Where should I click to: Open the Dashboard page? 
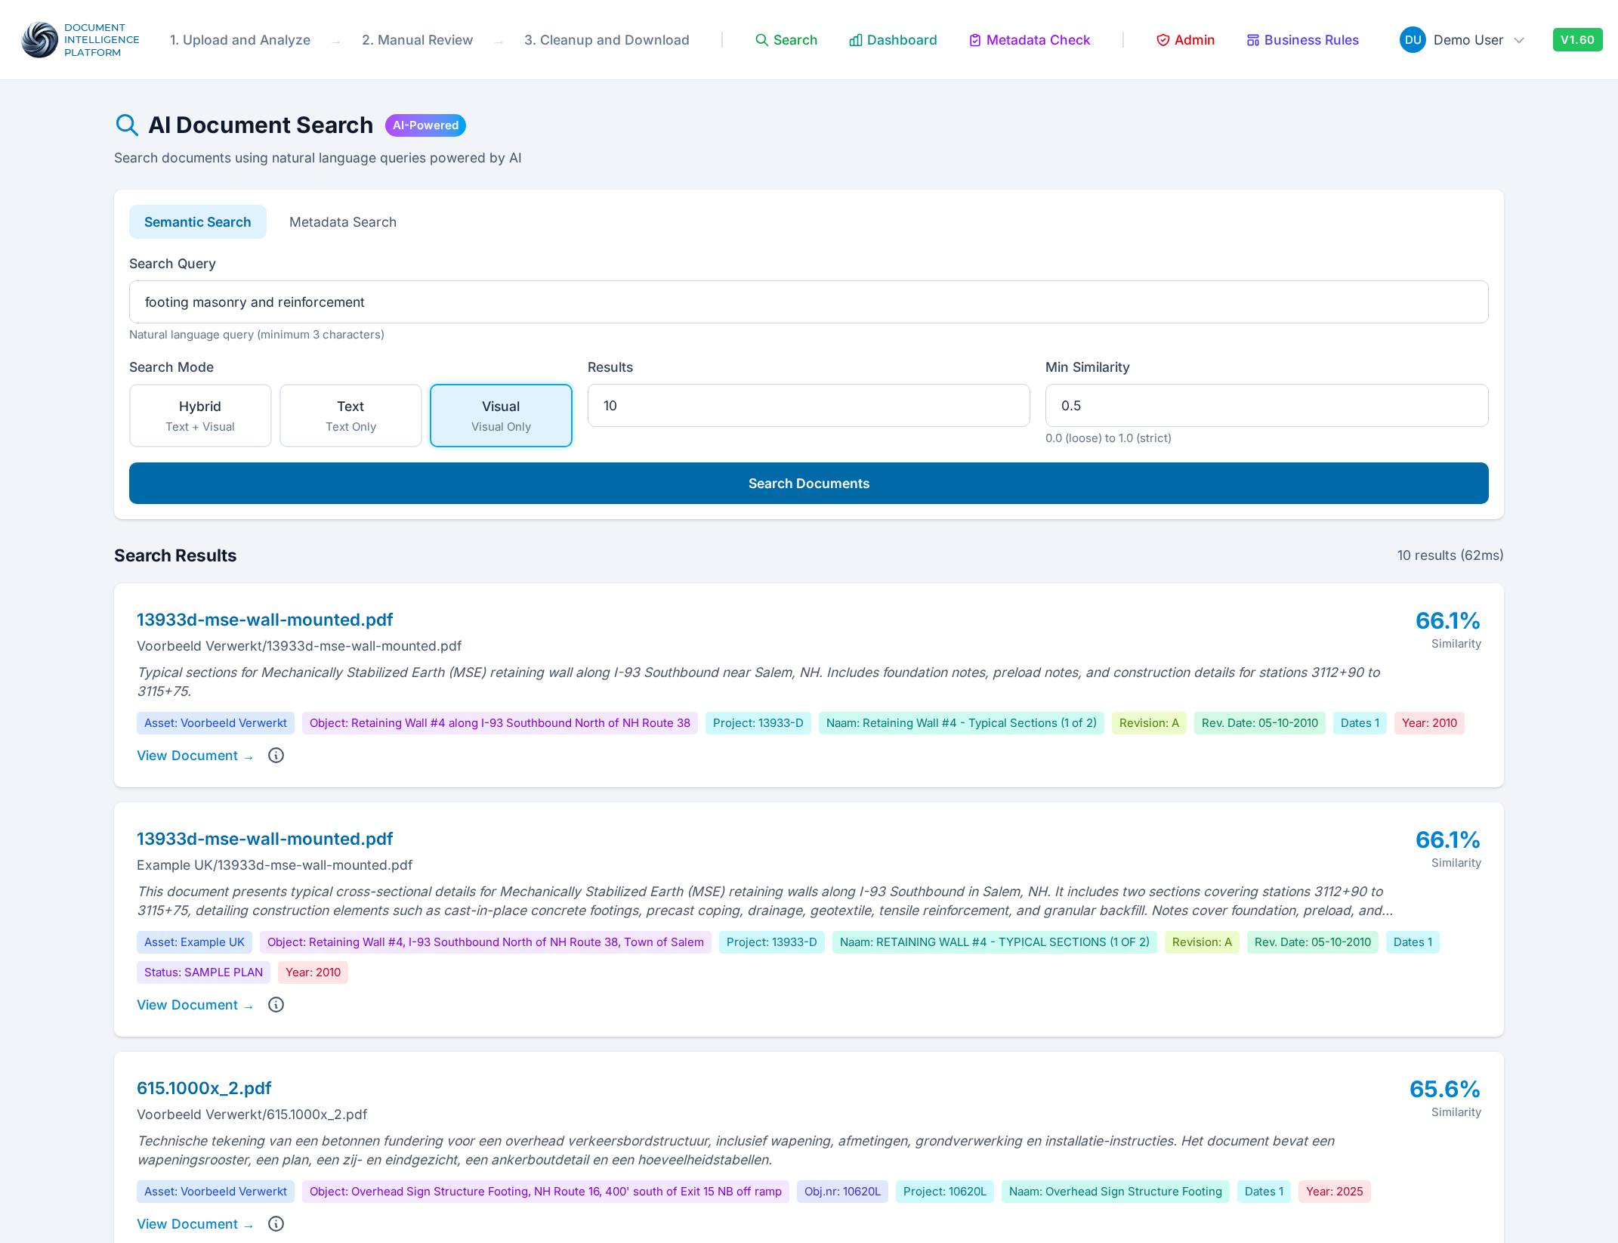click(x=893, y=40)
